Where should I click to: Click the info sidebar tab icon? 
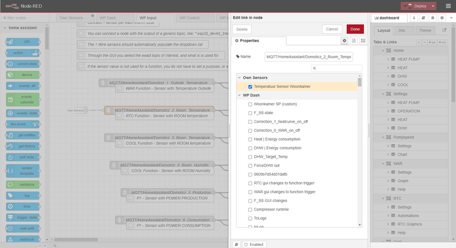(x=414, y=18)
